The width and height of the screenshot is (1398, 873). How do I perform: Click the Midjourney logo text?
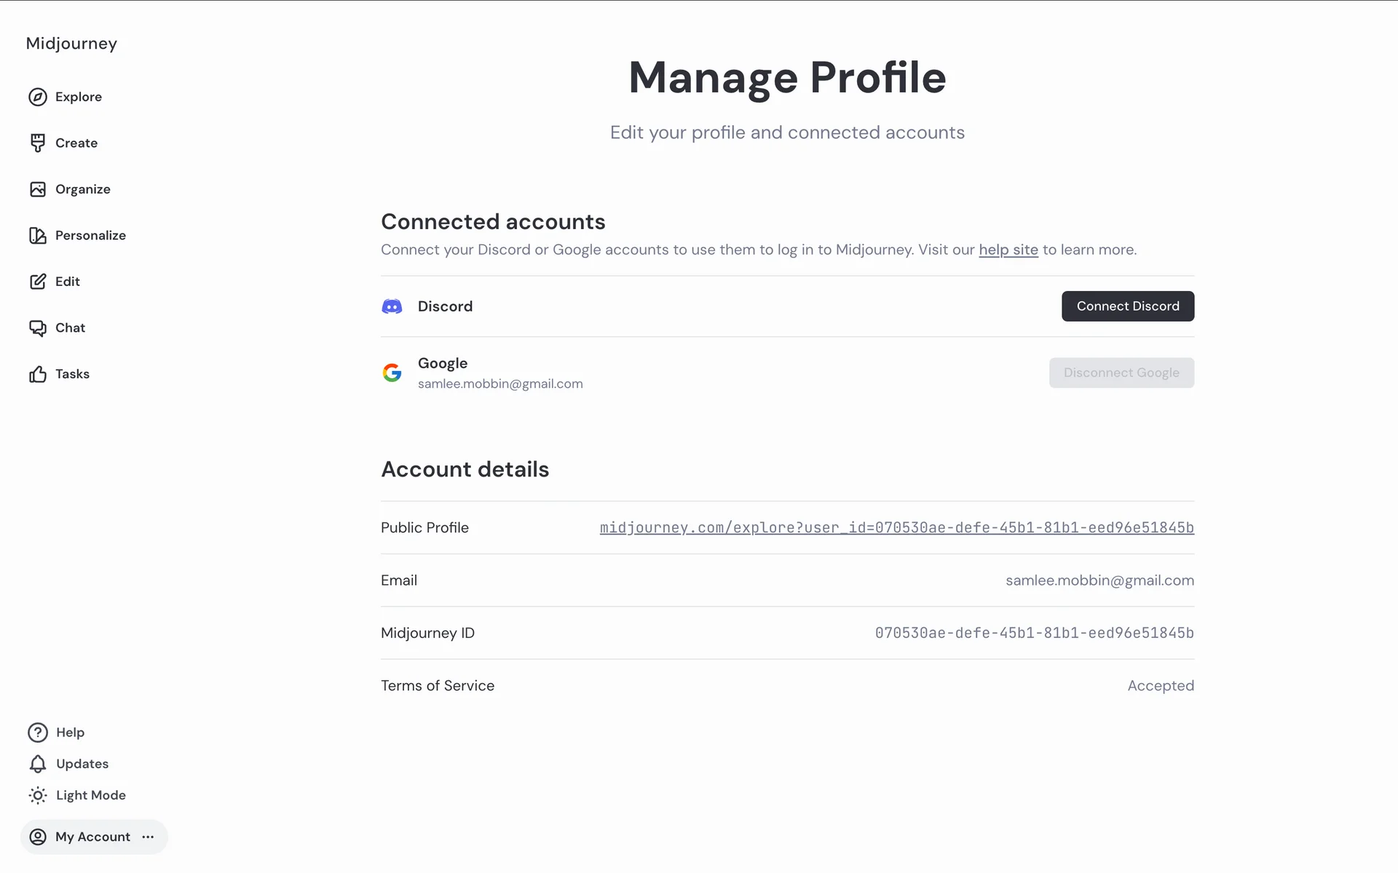pyautogui.click(x=71, y=44)
